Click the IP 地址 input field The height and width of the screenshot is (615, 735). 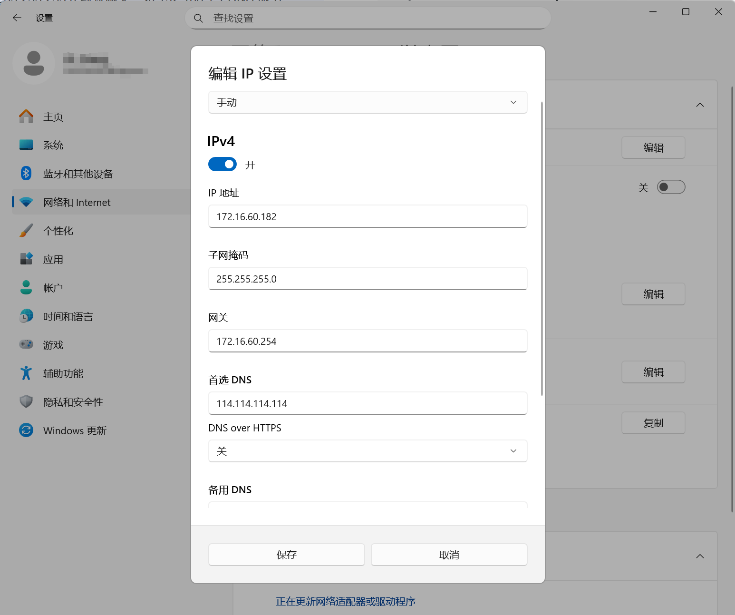coord(367,216)
